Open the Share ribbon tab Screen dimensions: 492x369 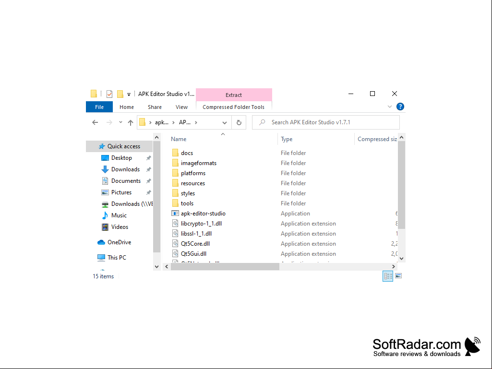155,107
